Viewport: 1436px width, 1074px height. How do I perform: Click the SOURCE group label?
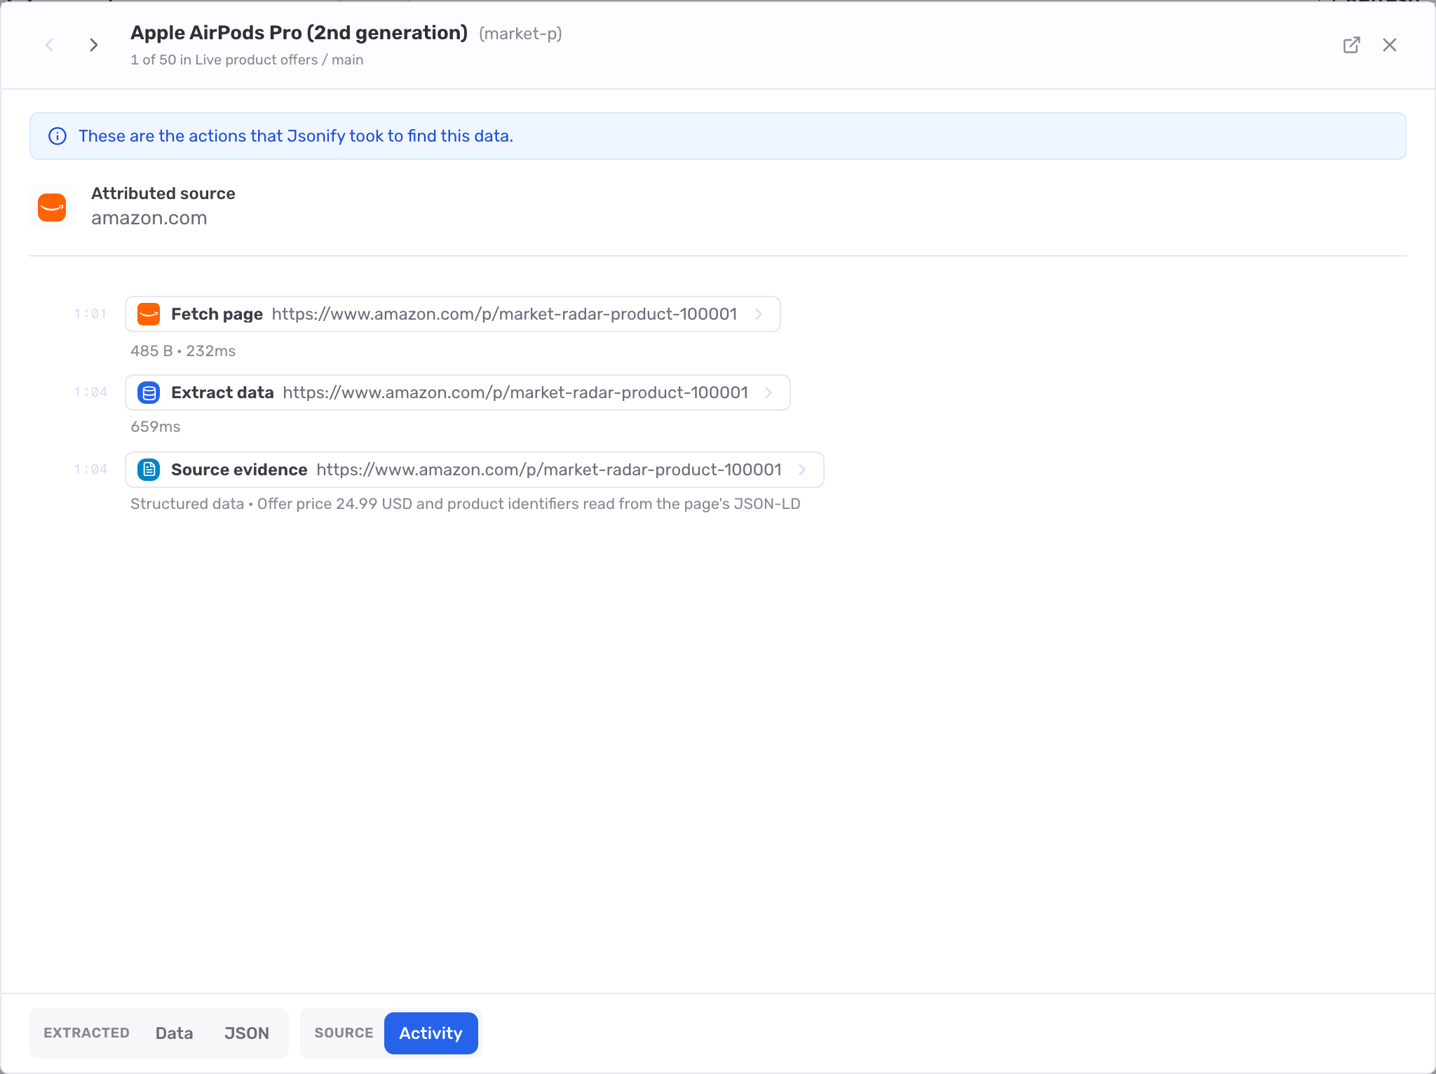(344, 1033)
